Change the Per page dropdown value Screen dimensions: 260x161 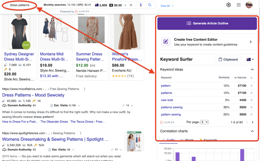click(204, 122)
